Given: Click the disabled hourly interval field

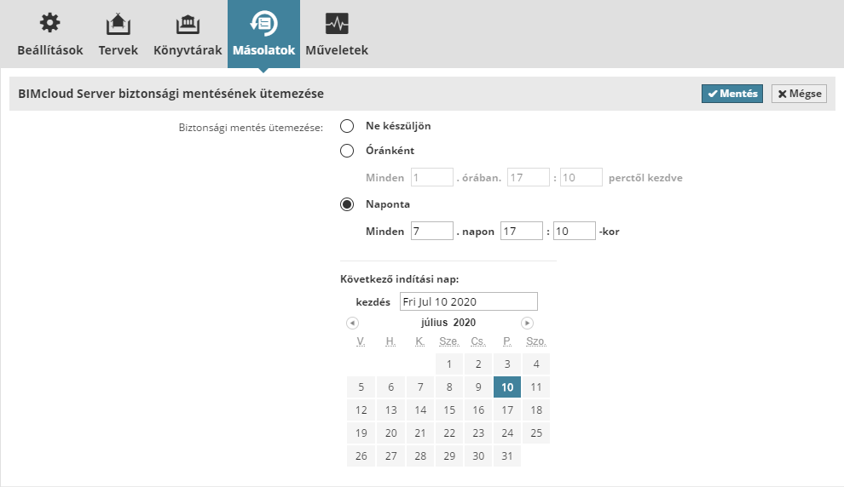Looking at the screenshot, I should tap(432, 177).
